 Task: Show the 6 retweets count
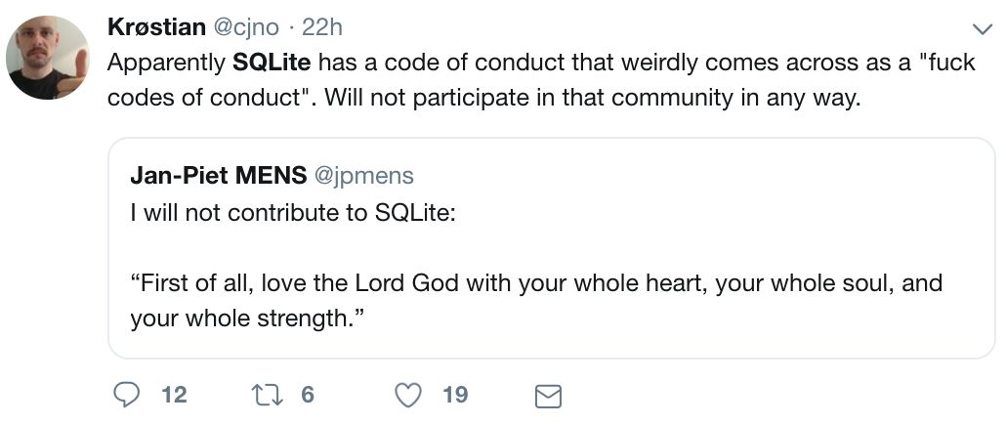[307, 395]
